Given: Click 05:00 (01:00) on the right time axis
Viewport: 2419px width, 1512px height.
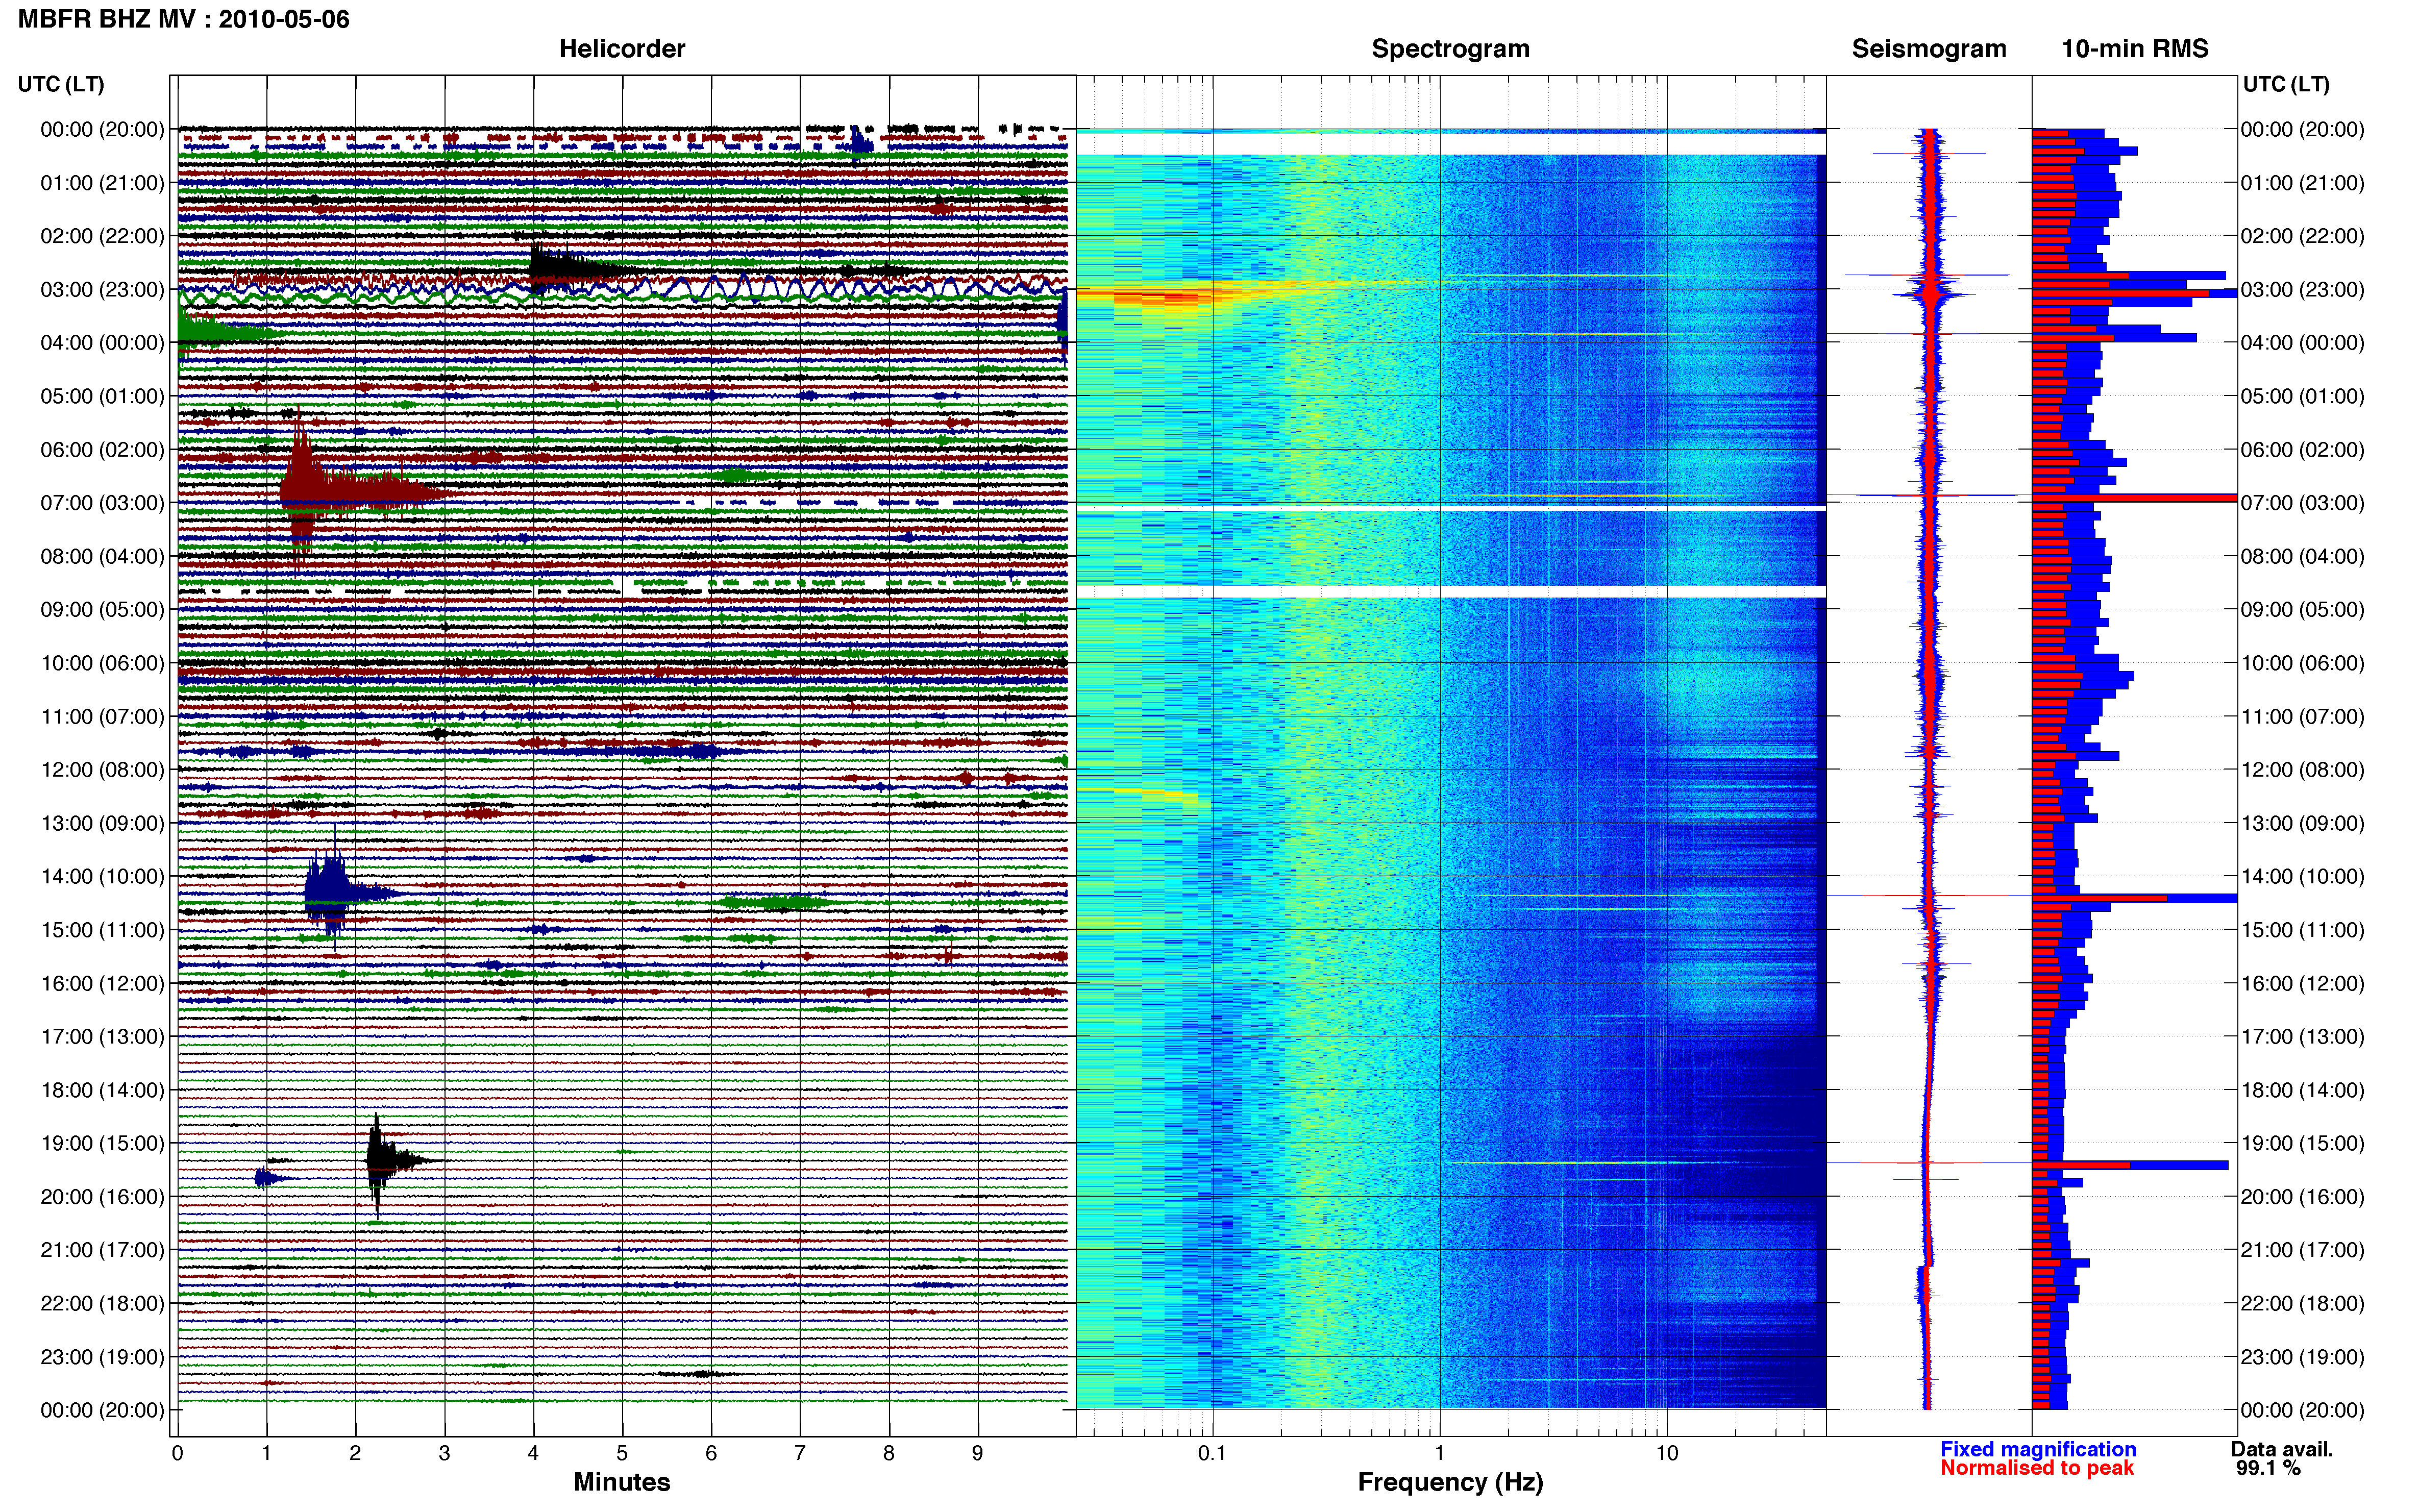Looking at the screenshot, I should 2302,396.
